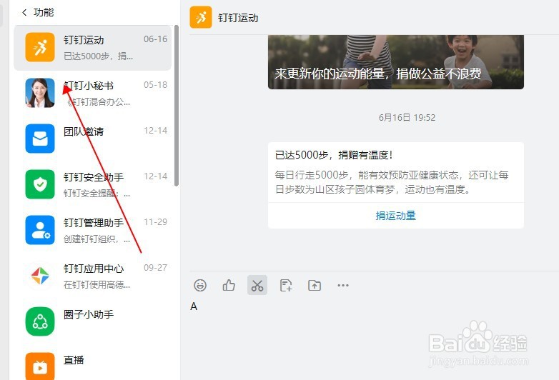Click the conversation list vertical scrollbar
Viewport: 559px width, 380px height.
pos(176,106)
